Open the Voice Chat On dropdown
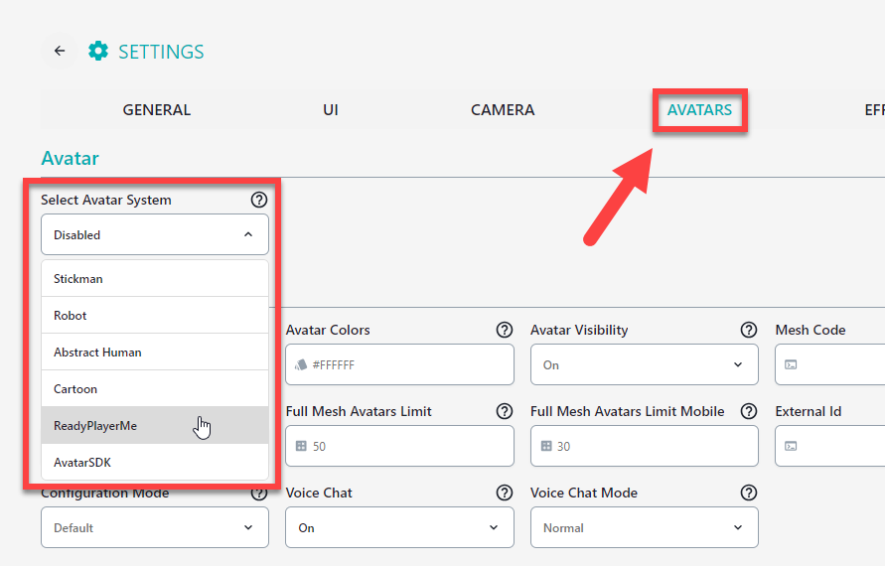885x566 pixels. tap(399, 527)
